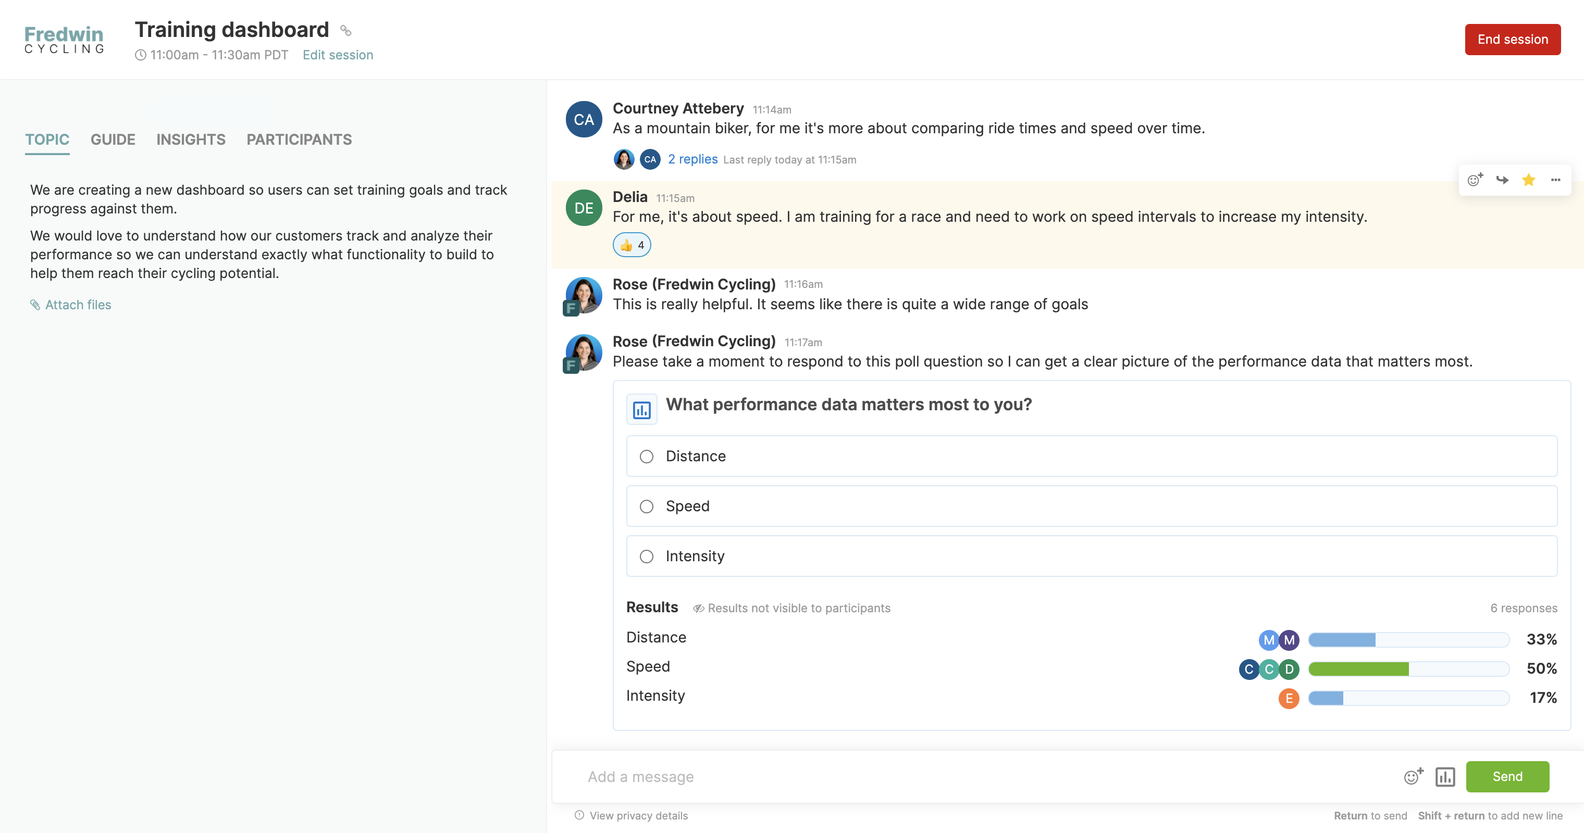The height and width of the screenshot is (833, 1584).
Task: Open Edit session
Action: pyautogui.click(x=338, y=55)
